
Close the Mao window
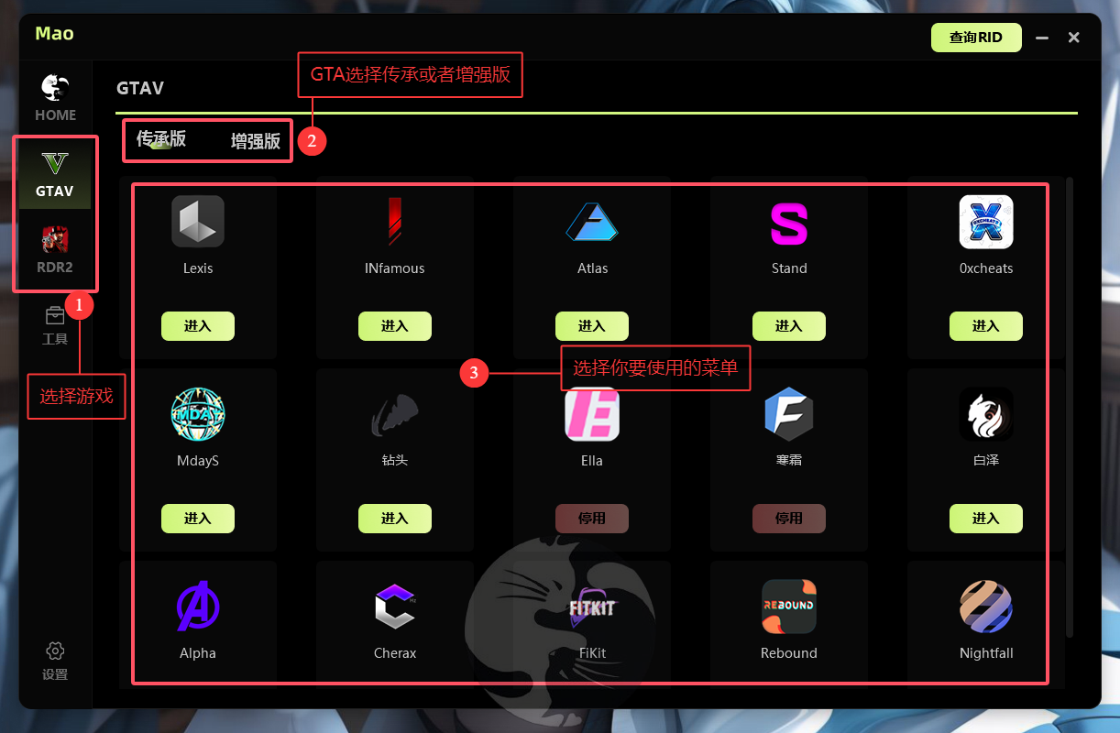click(1074, 38)
